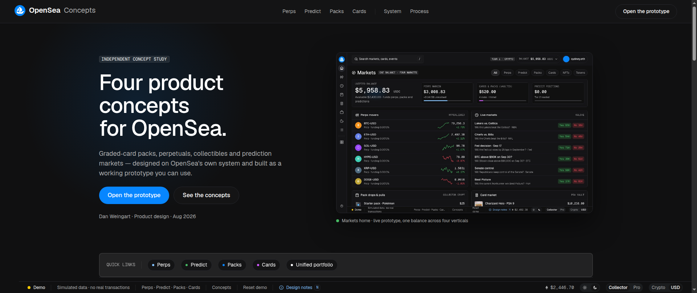Select Pro mode in the footer bar
This screenshot has width=697, height=293.
(x=637, y=288)
